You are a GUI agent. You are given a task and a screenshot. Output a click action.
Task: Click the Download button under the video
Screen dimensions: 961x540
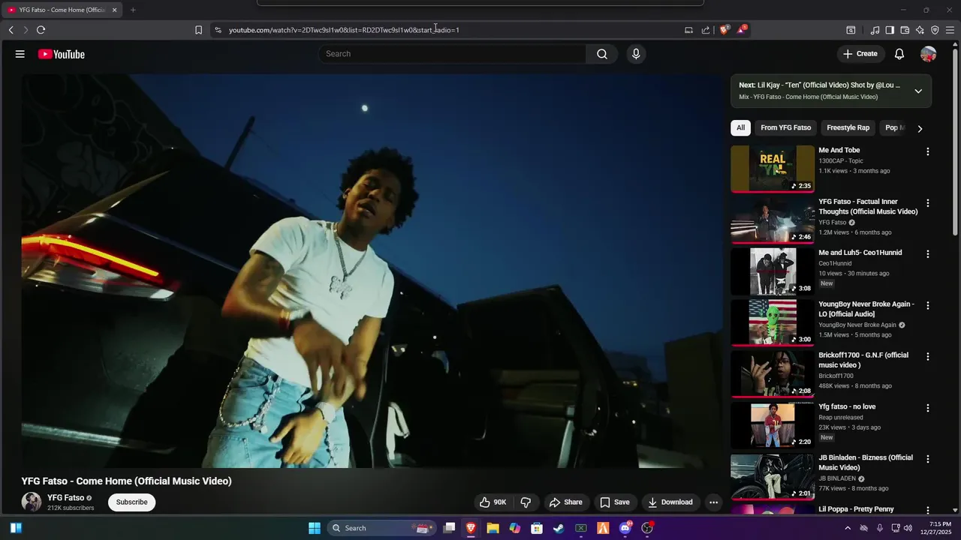point(670,502)
